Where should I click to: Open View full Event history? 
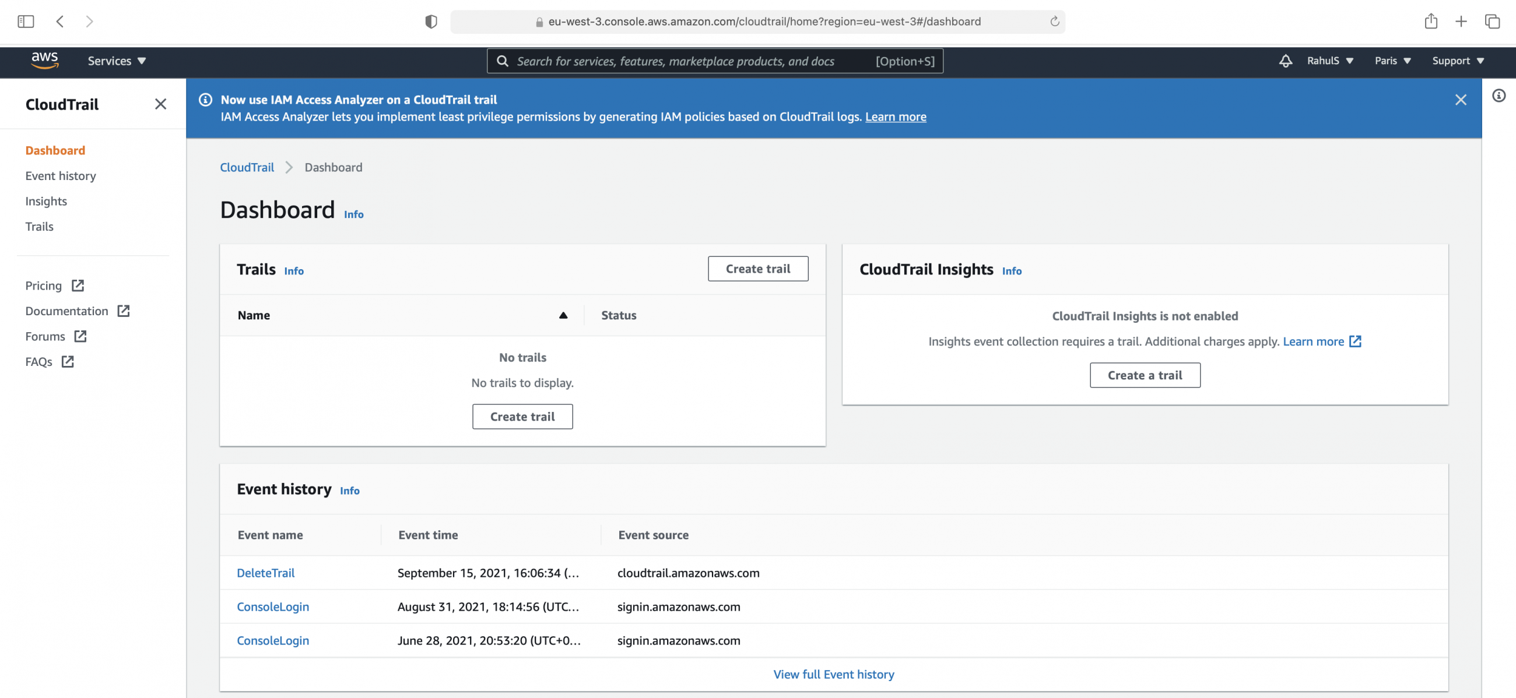[833, 674]
